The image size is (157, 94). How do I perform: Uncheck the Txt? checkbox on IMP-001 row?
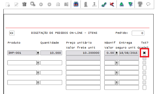tap(144, 53)
